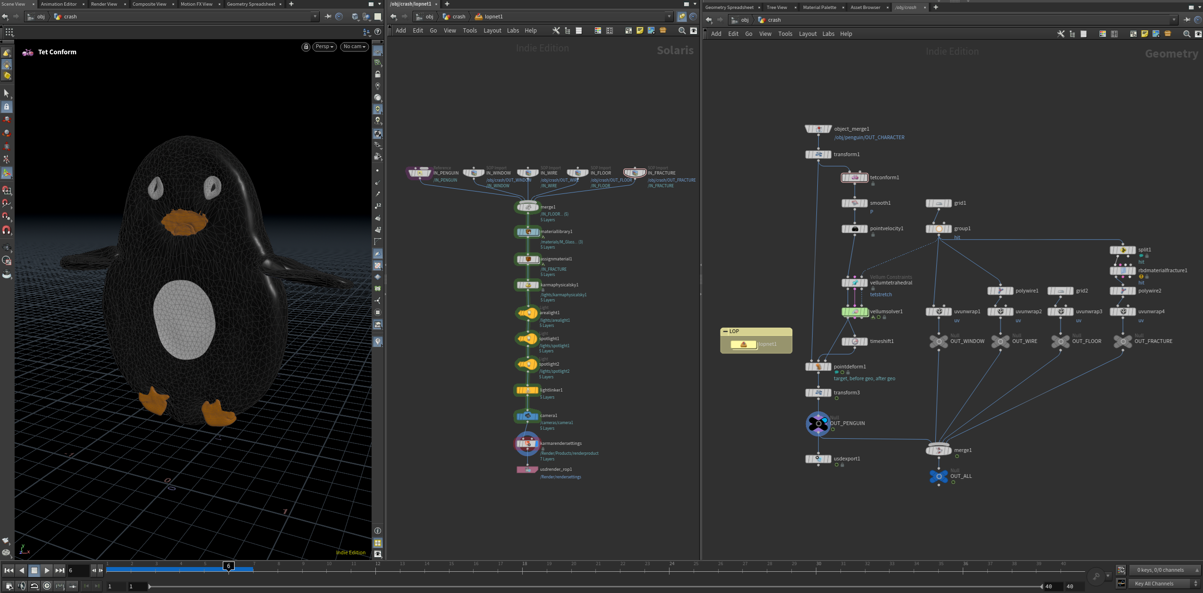Click the crash path breadcrumb in Scene View
1203x593 pixels.
coord(70,17)
